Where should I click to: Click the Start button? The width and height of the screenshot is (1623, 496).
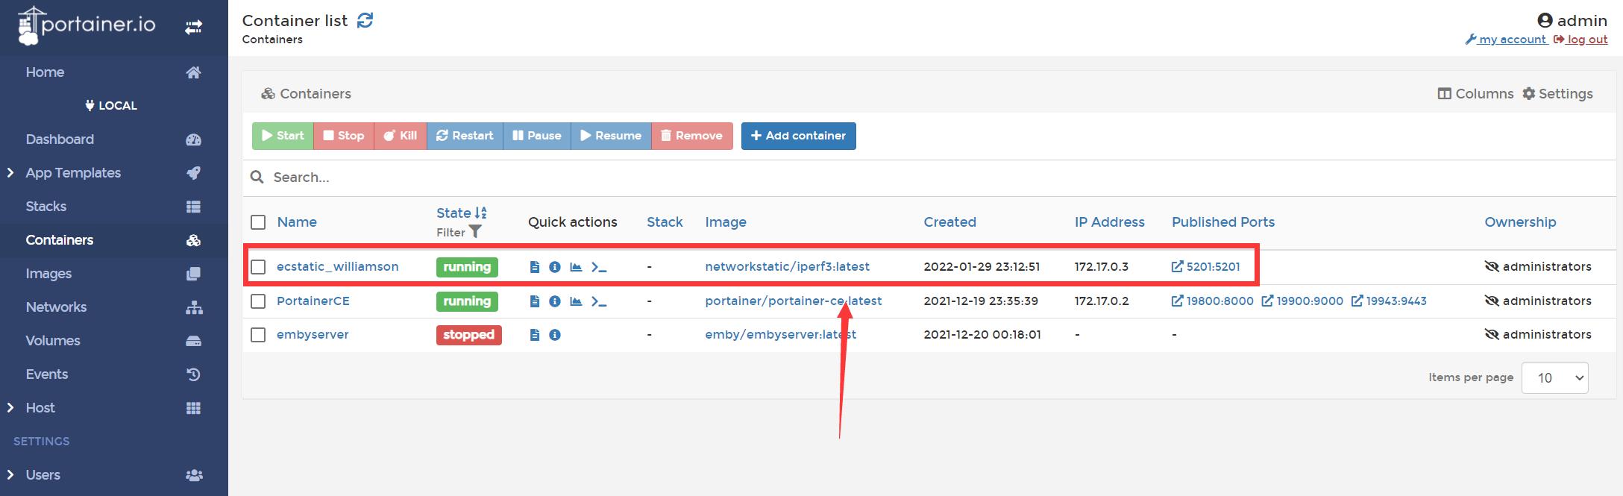[283, 136]
